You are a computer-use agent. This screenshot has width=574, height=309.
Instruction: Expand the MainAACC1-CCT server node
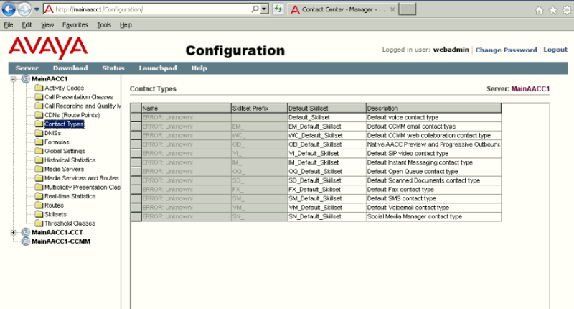coord(13,232)
